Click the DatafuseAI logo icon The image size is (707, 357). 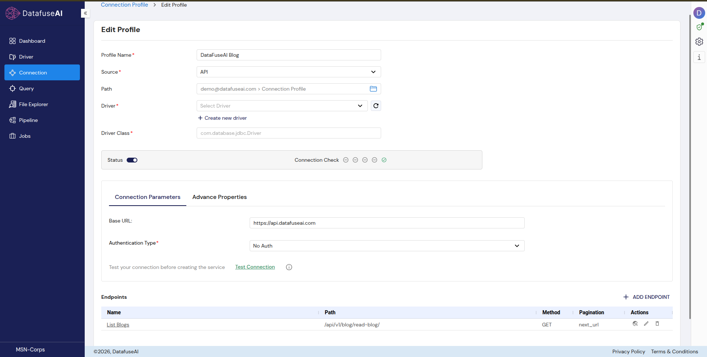tap(13, 13)
